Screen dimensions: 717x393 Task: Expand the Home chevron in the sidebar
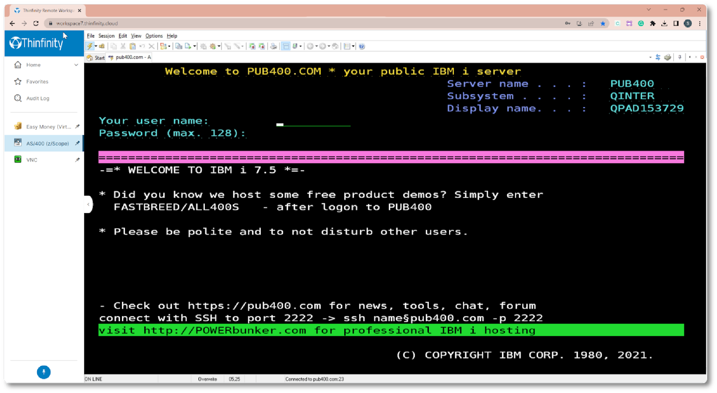pos(76,65)
